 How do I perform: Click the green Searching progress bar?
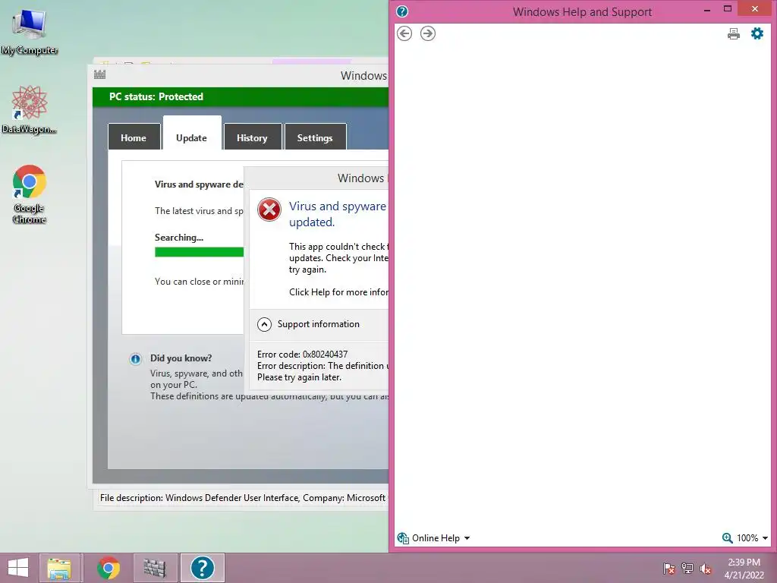[199, 252]
